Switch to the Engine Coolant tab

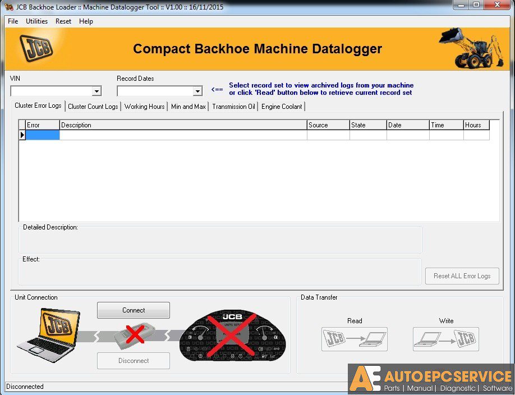281,106
